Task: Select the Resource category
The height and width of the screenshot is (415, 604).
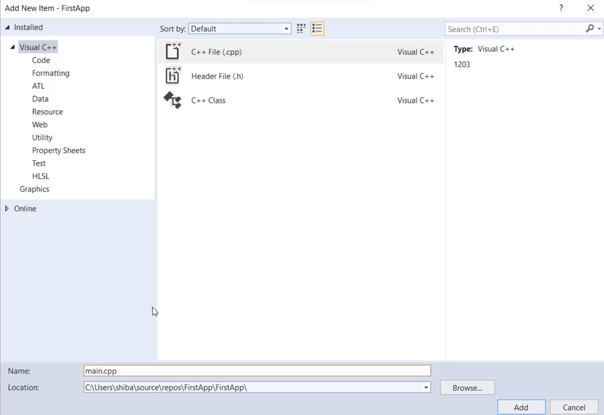Action: coord(47,112)
